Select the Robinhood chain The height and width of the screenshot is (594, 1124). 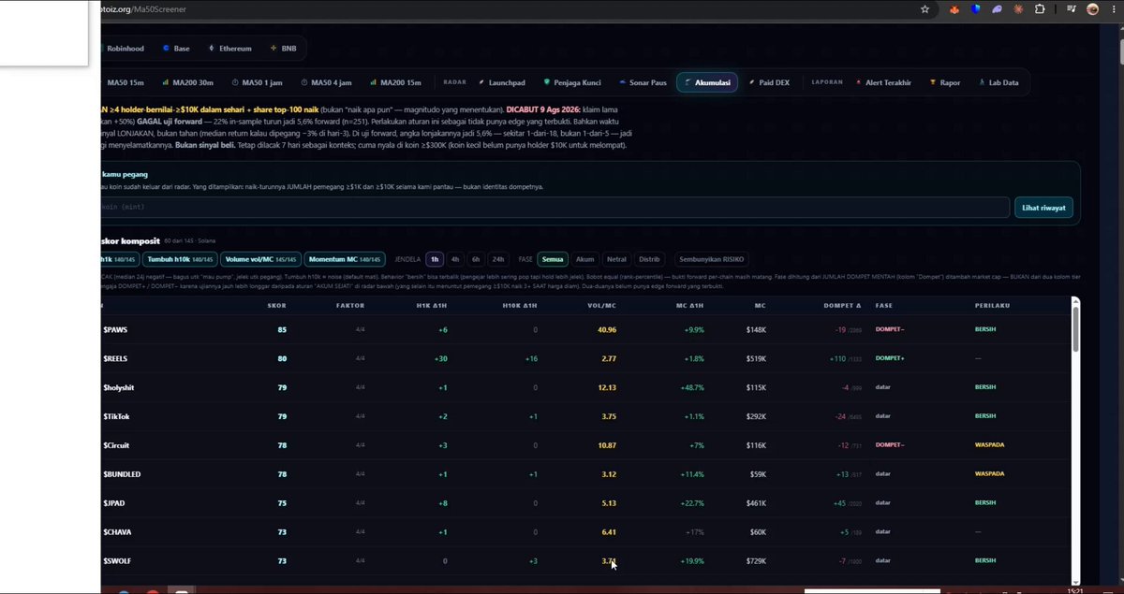click(125, 48)
